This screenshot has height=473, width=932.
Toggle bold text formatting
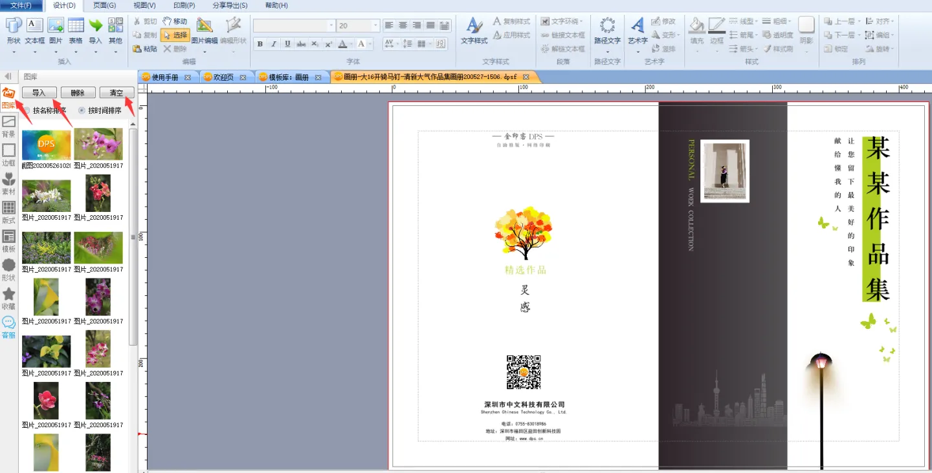260,44
